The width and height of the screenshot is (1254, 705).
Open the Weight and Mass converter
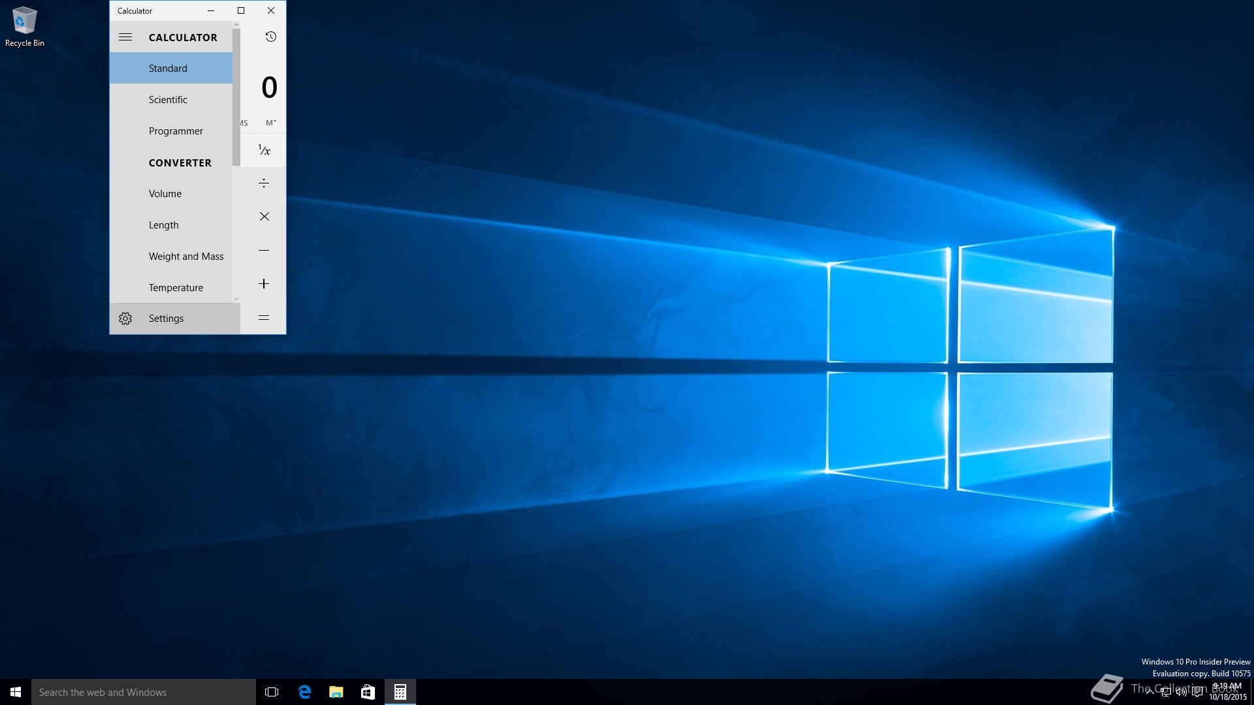point(185,257)
